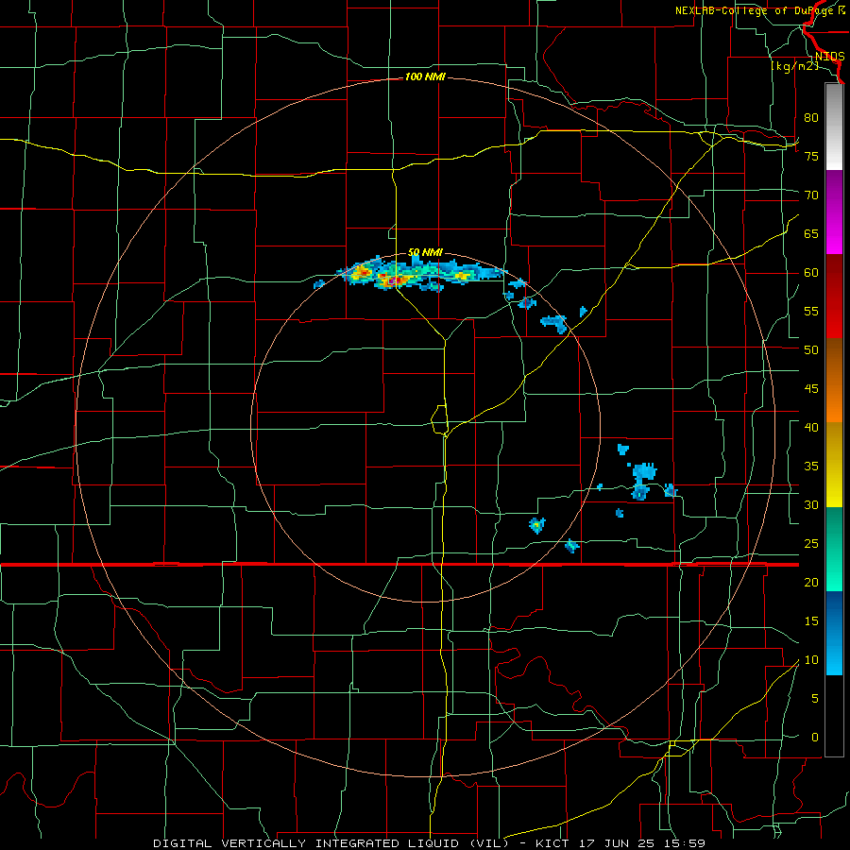This screenshot has width=850, height=850.
Task: Click the 40 value on the color scale
Action: 811,427
